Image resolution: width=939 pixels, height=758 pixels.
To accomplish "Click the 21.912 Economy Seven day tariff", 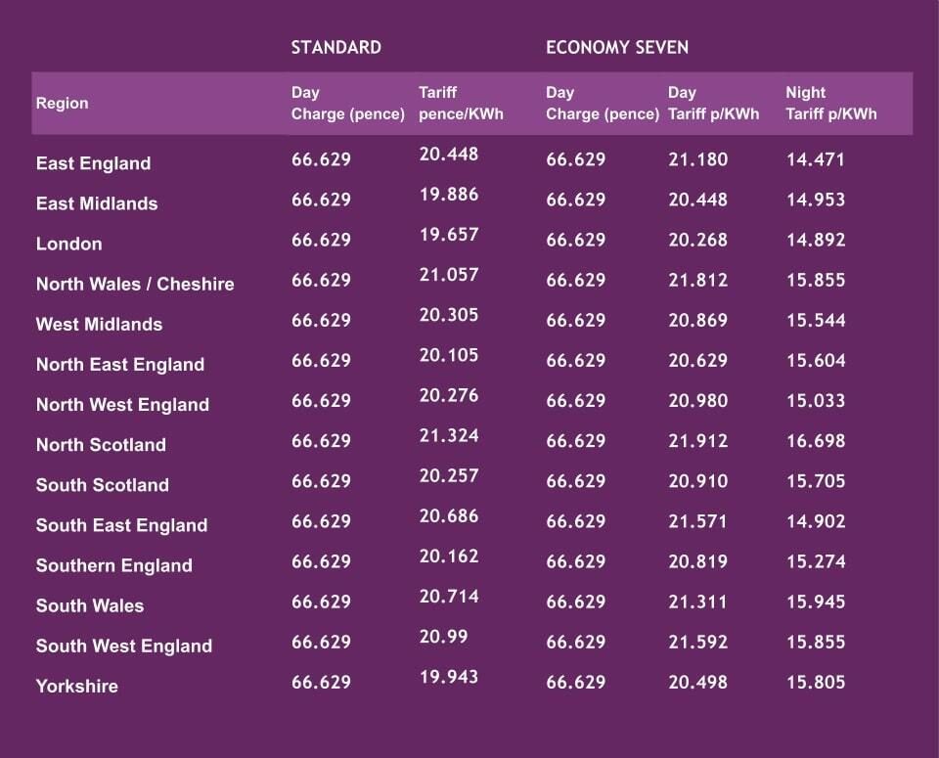I will click(697, 441).
